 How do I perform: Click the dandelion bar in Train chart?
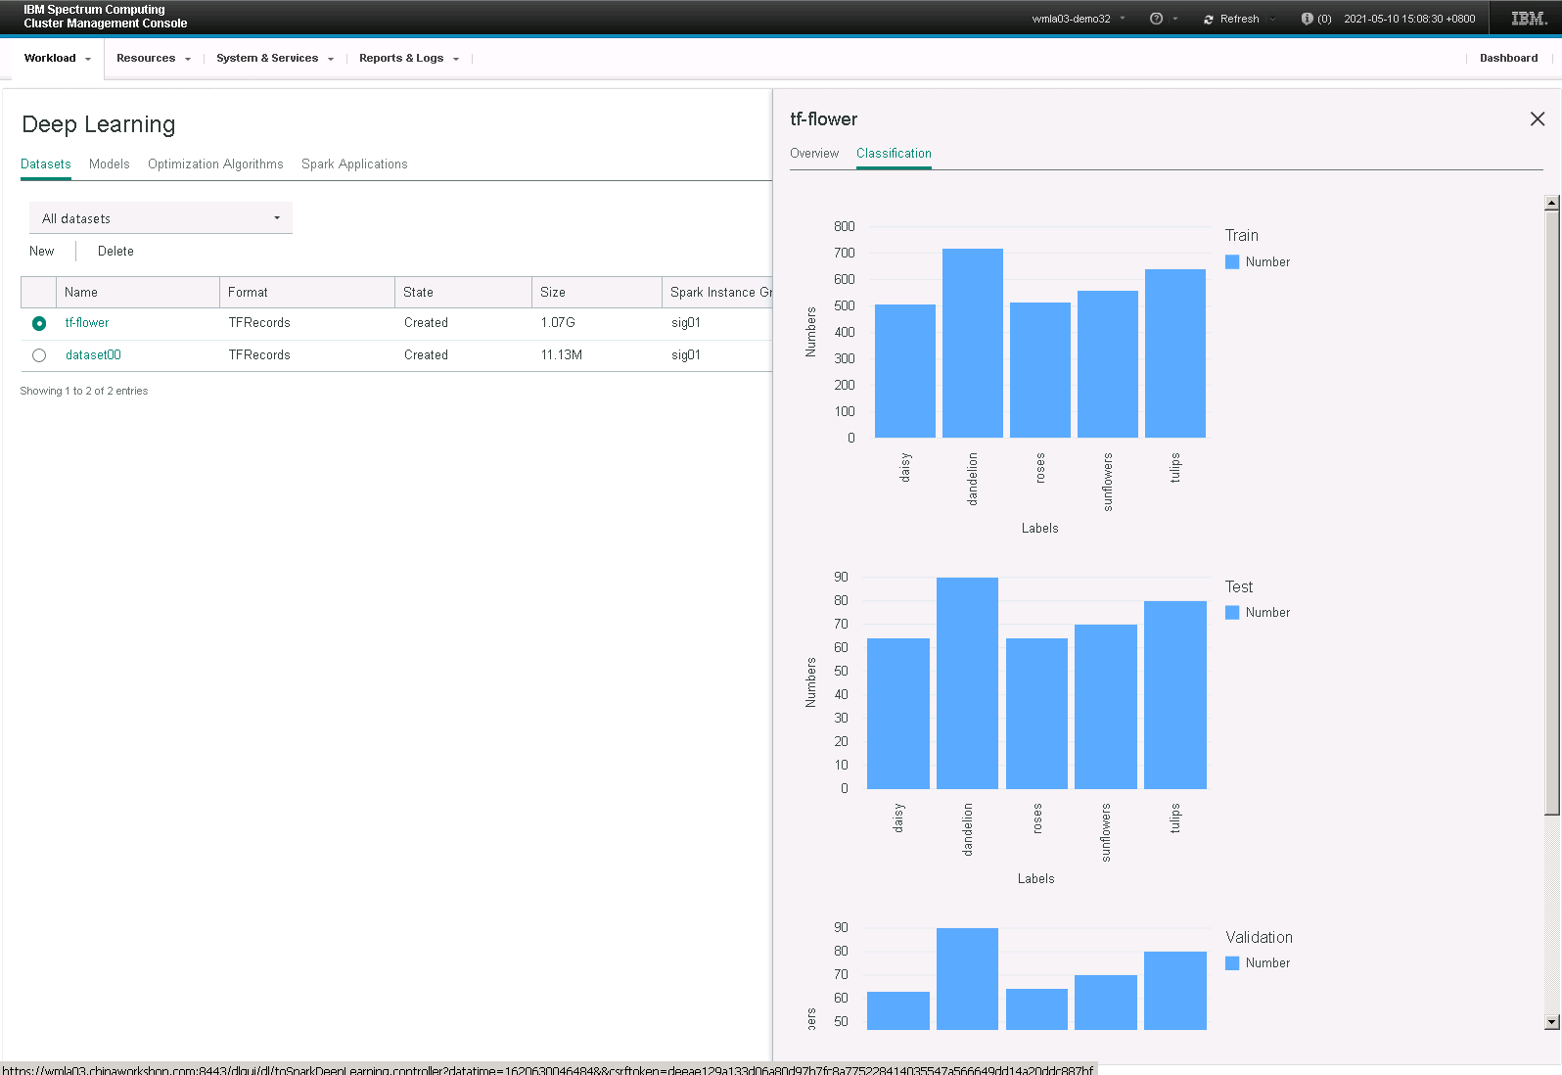coord(973,344)
